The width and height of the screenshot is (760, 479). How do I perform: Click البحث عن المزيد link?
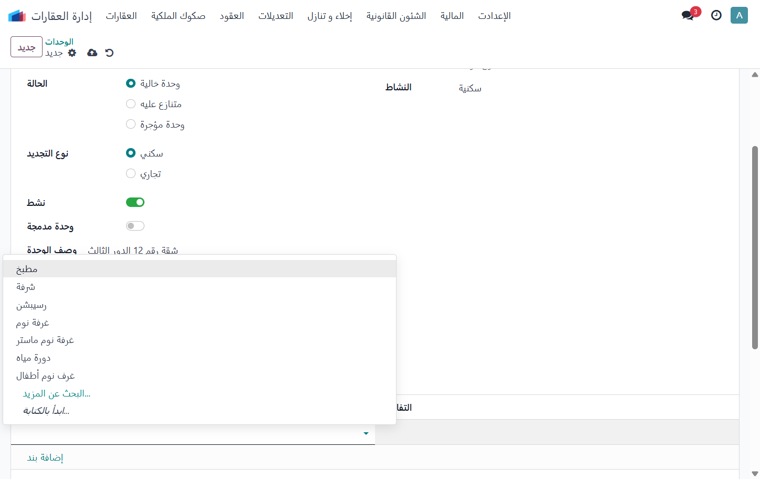(x=57, y=393)
